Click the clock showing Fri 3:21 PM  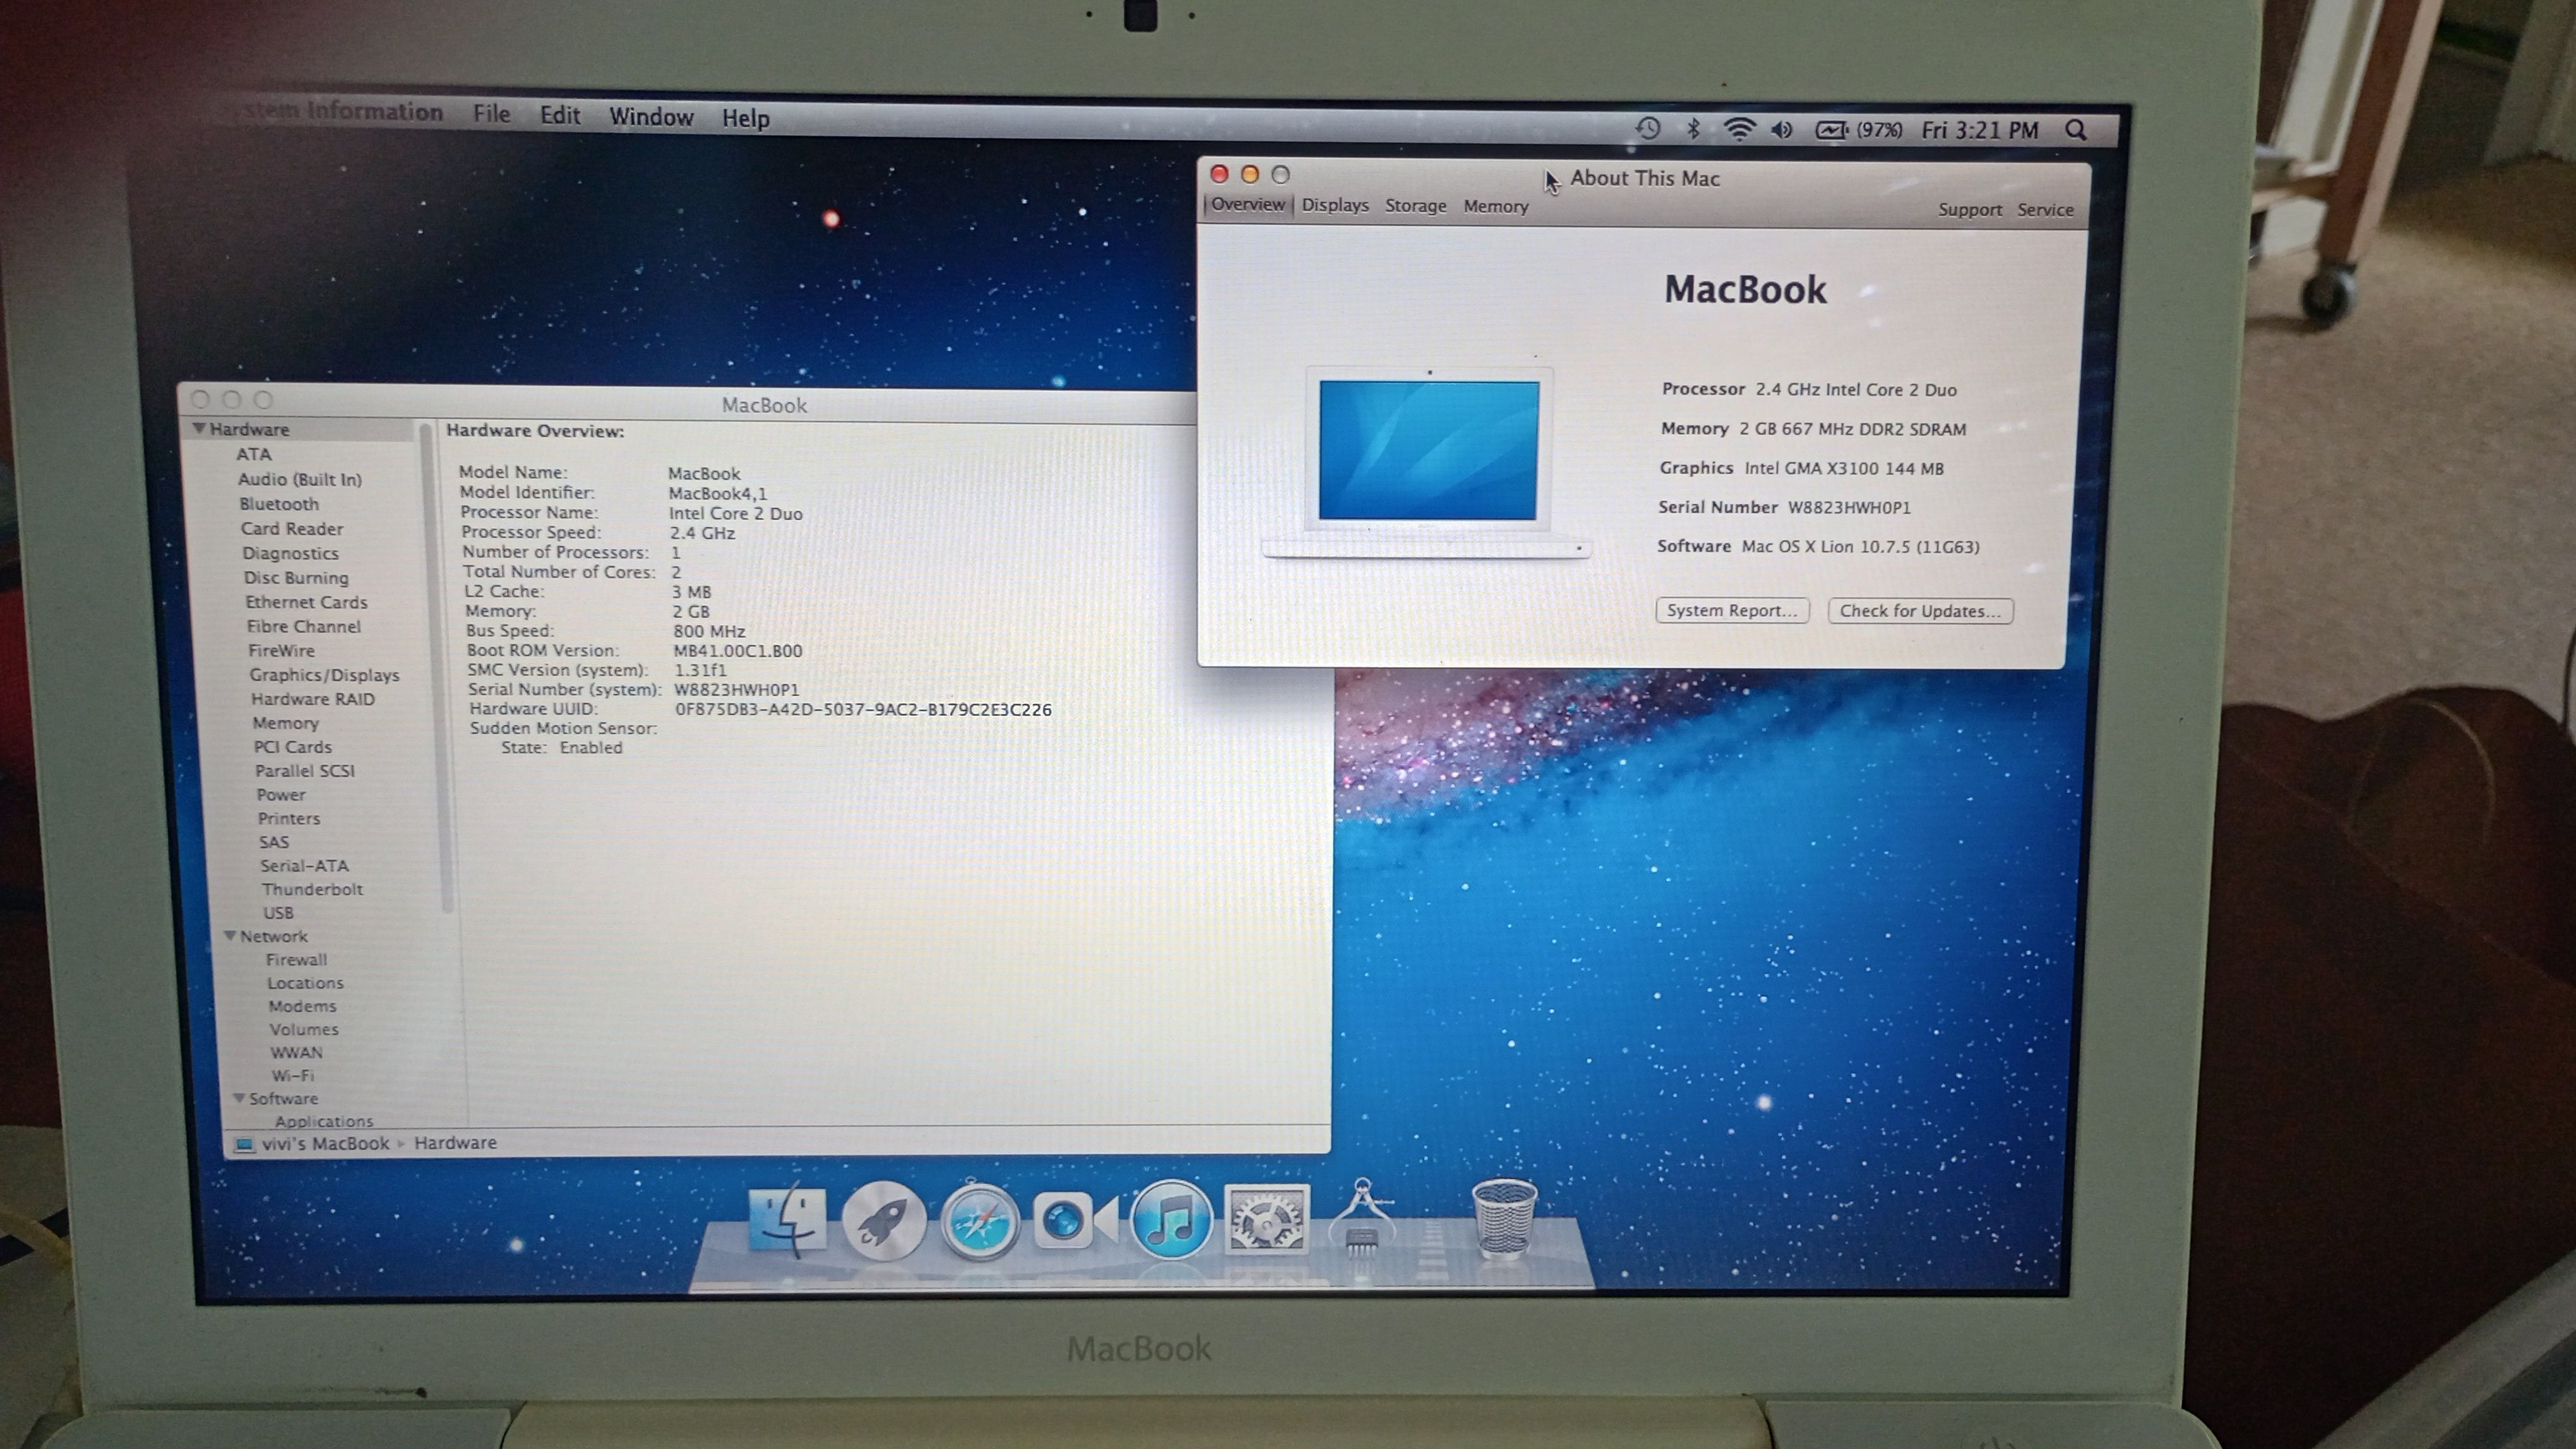tap(1979, 130)
